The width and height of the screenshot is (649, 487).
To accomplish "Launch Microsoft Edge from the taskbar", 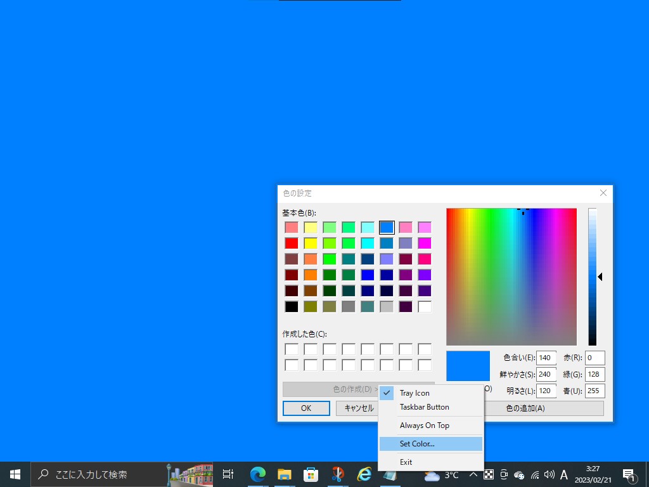I will pyautogui.click(x=258, y=474).
